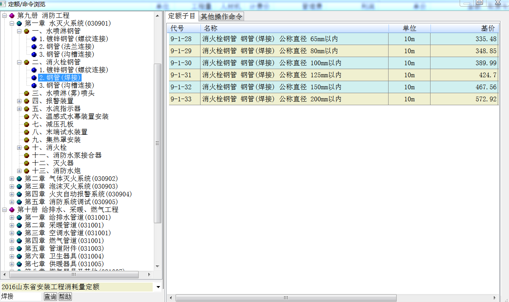Click the 查询 button

[x=50, y=297]
